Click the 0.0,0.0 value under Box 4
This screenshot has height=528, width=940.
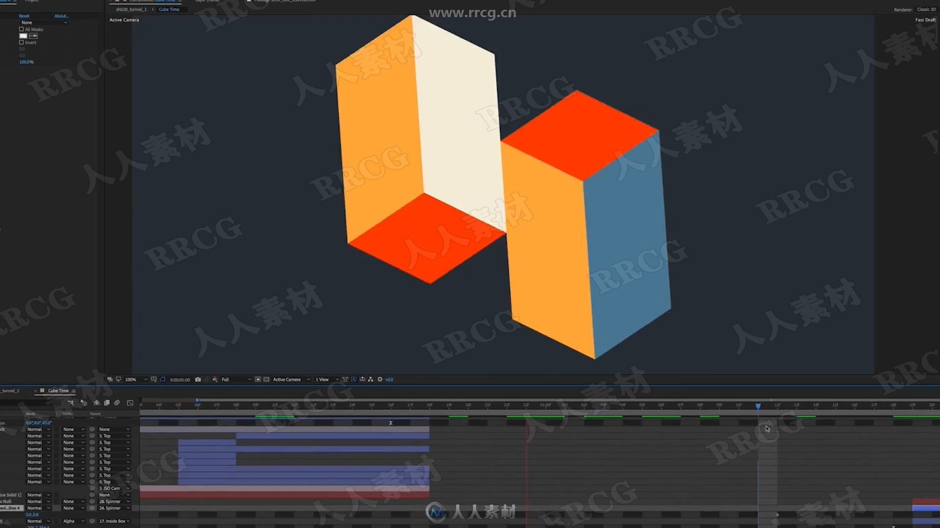point(32,515)
